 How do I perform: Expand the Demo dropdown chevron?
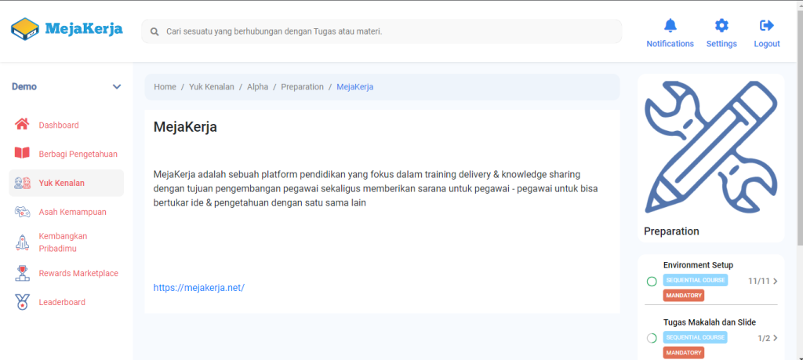pyautogui.click(x=117, y=86)
